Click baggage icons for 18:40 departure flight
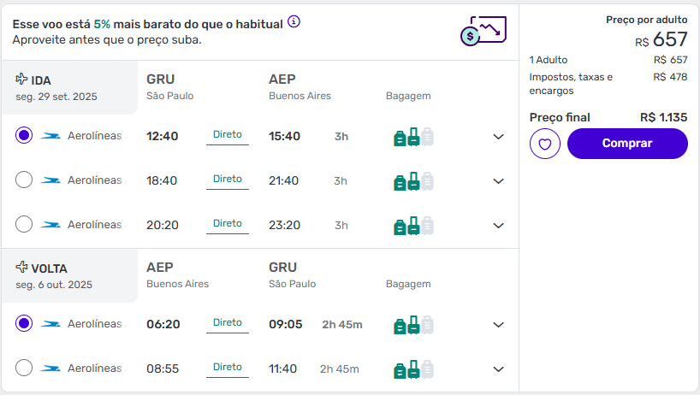 413,181
